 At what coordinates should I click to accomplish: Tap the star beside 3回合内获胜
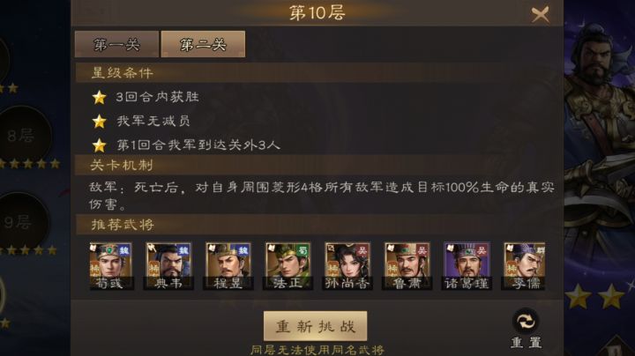point(99,97)
